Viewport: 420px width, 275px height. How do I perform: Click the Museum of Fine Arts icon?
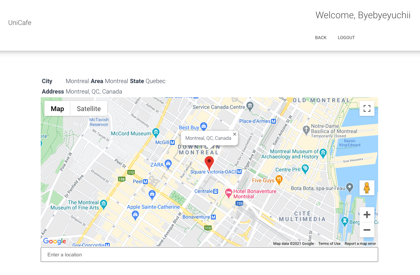[x=103, y=204]
